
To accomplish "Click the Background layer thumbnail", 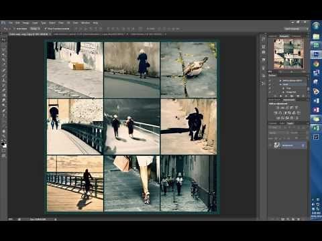I will [277, 145].
